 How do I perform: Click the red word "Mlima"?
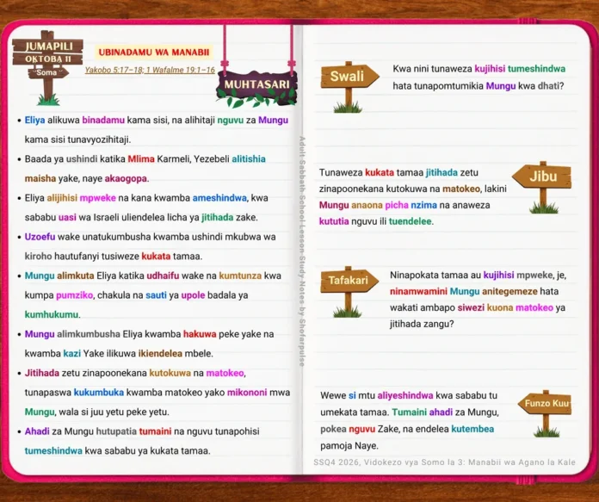[x=141, y=158]
